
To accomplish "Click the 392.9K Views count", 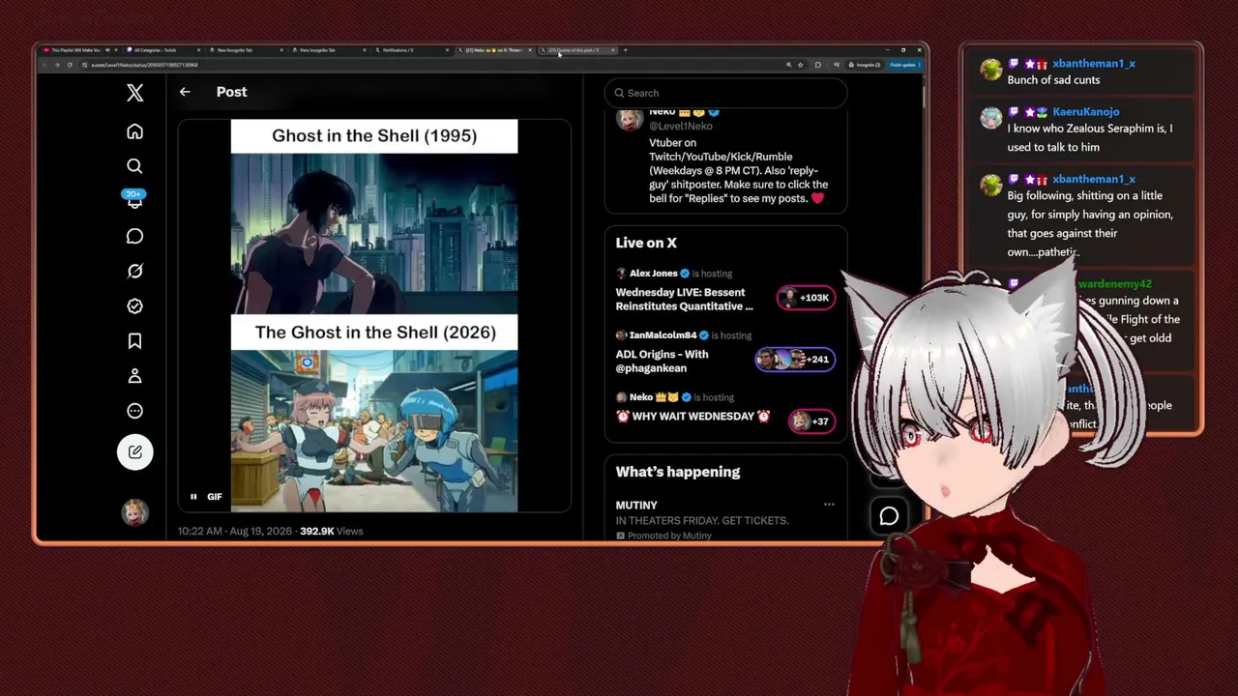I will tap(332, 531).
